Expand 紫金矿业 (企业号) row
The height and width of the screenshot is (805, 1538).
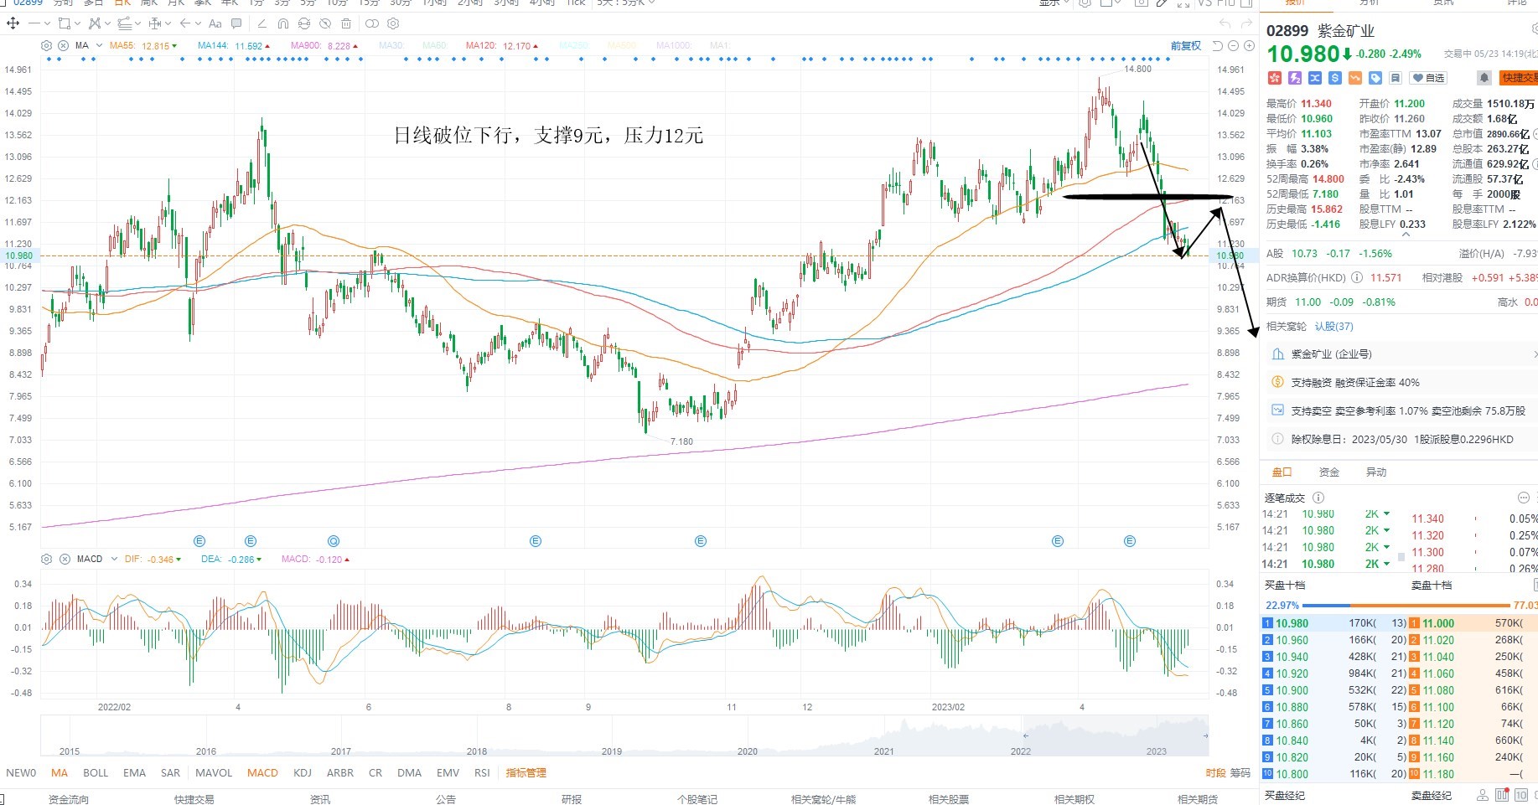coord(1398,354)
